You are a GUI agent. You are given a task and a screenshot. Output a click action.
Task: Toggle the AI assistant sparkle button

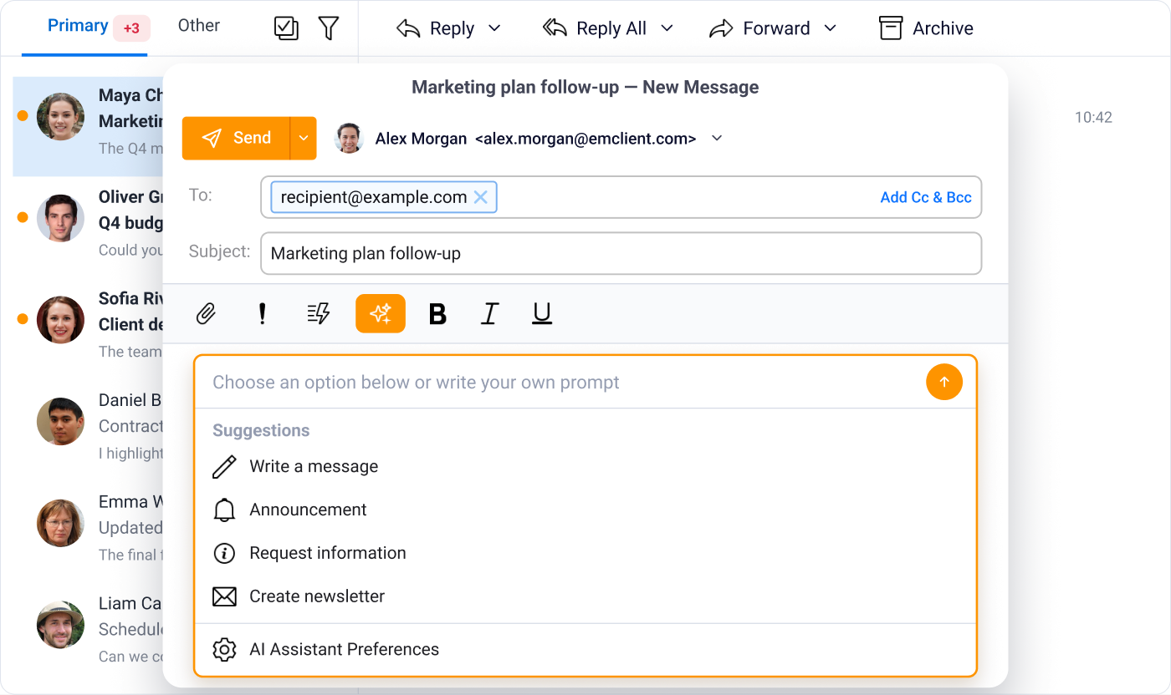(x=381, y=314)
